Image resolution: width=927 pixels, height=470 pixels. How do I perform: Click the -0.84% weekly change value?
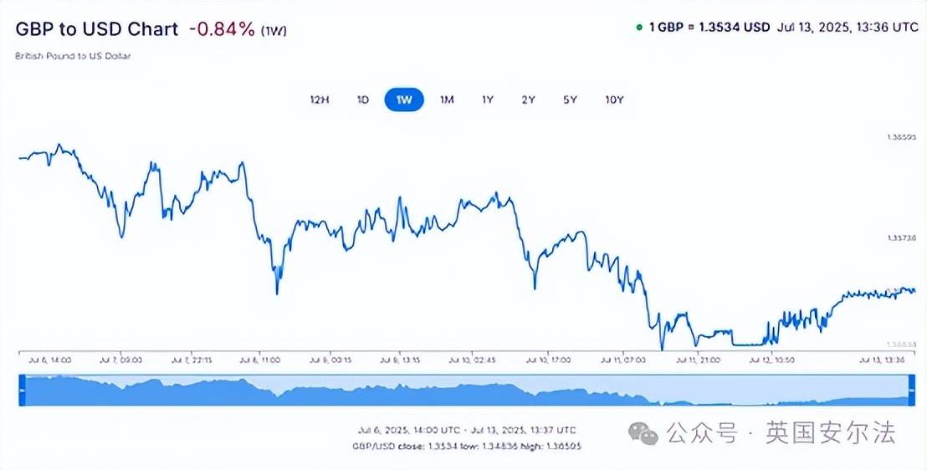223,29
